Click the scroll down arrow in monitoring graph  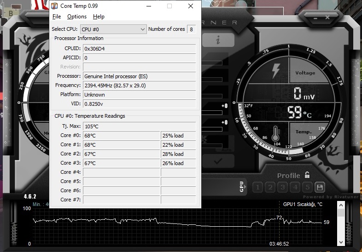coord(341,242)
